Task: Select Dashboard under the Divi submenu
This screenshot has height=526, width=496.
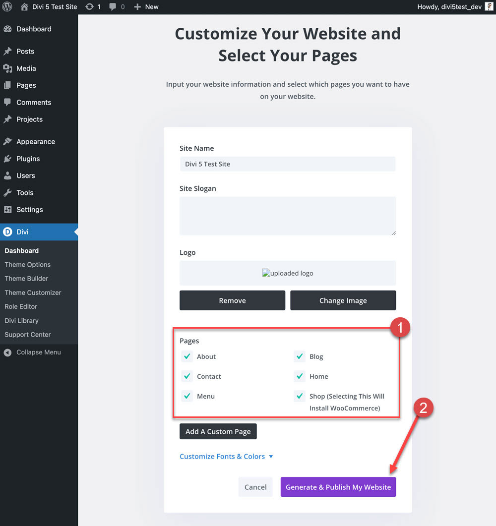Action: pyautogui.click(x=21, y=250)
